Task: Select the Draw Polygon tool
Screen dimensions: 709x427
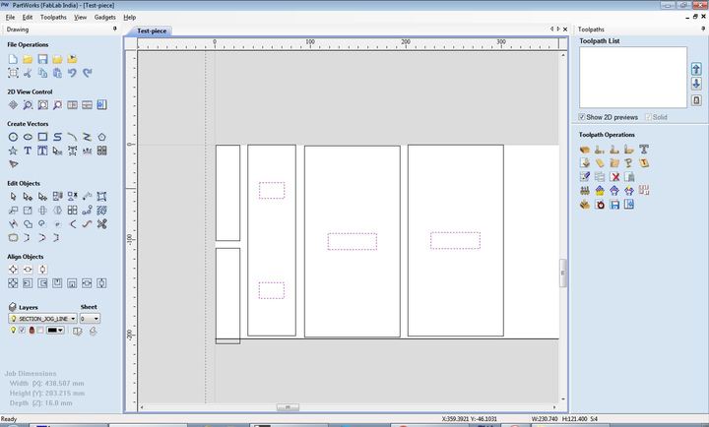Action: 102,137
